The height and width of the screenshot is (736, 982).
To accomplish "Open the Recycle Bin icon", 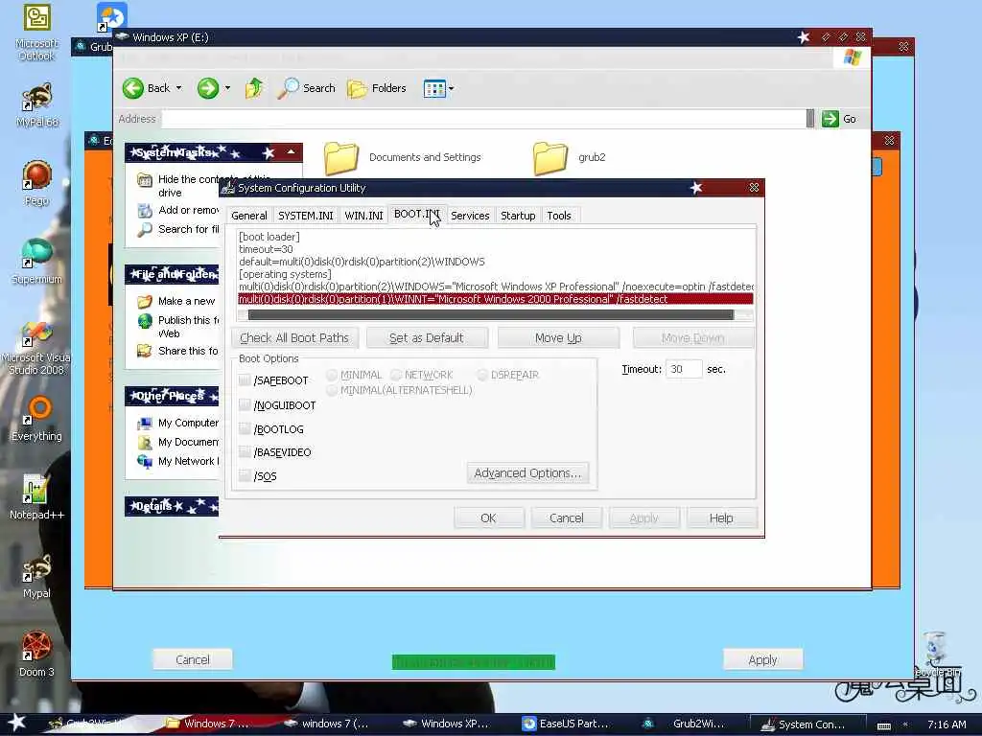I will tap(935, 655).
